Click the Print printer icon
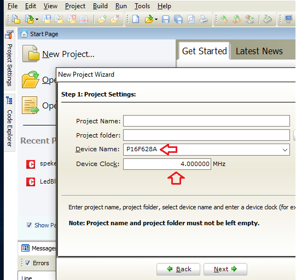The image size is (296, 280). 204,19
